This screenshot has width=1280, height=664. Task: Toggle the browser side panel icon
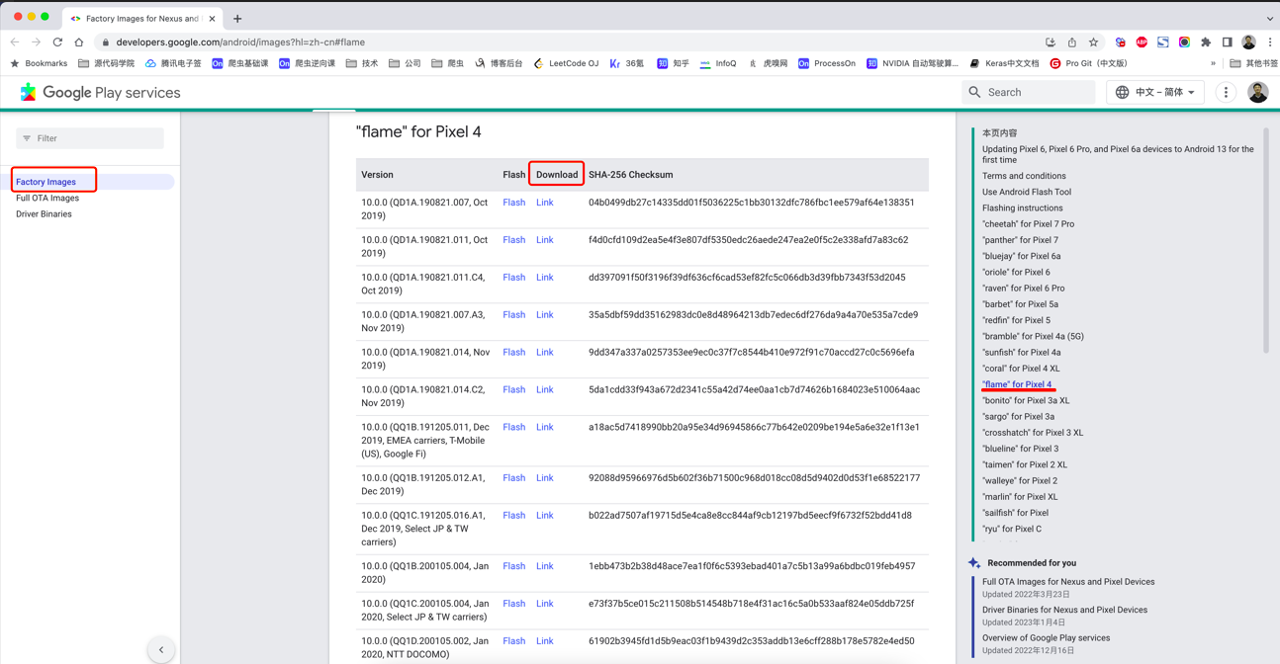[x=1227, y=42]
